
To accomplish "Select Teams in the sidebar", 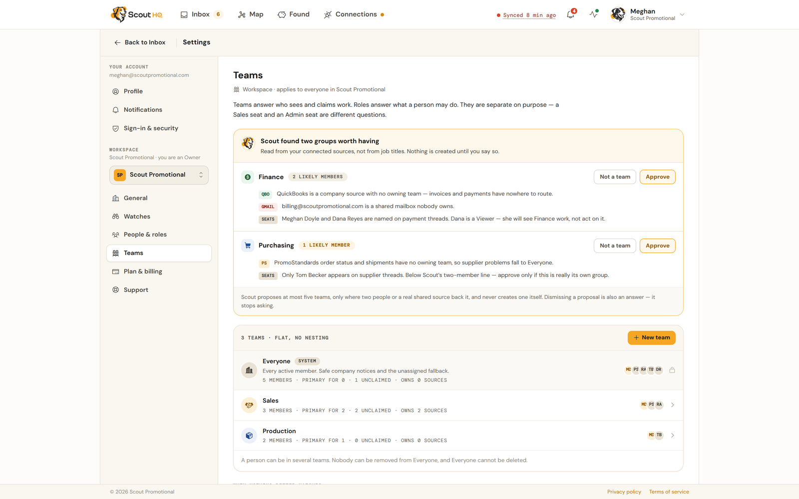I will [159, 253].
